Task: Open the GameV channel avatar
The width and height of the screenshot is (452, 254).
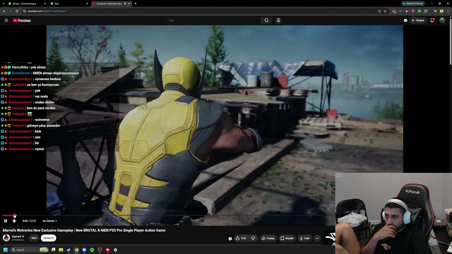Action: click(6, 238)
